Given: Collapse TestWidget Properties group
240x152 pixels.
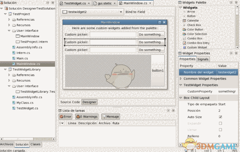Looking at the screenshot, I should 181,85.
